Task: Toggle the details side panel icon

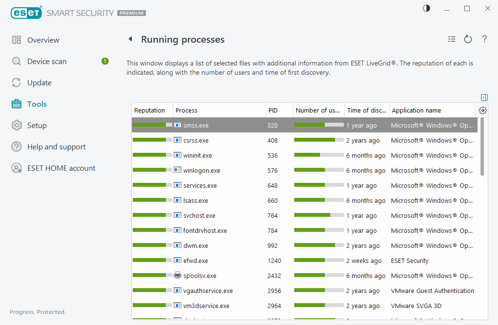Action: tap(484, 97)
